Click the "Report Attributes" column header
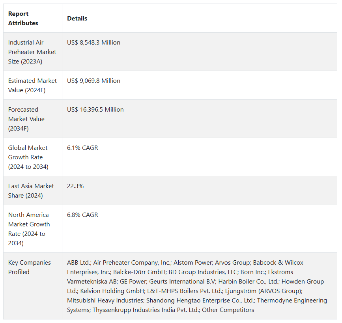 23,19
